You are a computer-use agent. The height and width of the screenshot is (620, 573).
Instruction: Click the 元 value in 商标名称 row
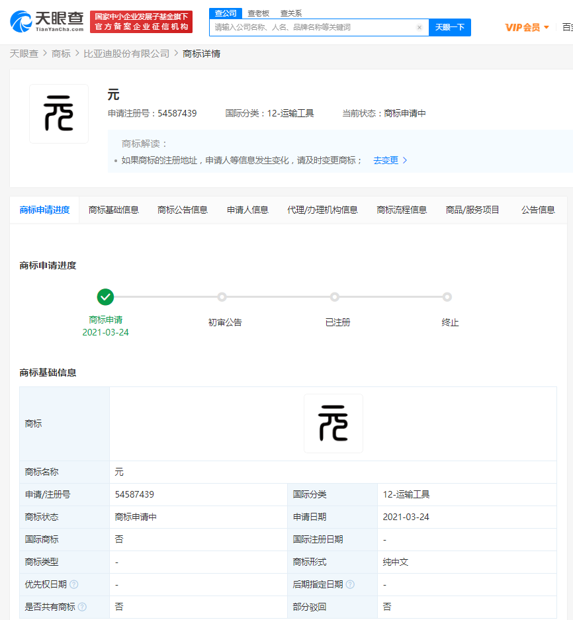[x=119, y=472]
